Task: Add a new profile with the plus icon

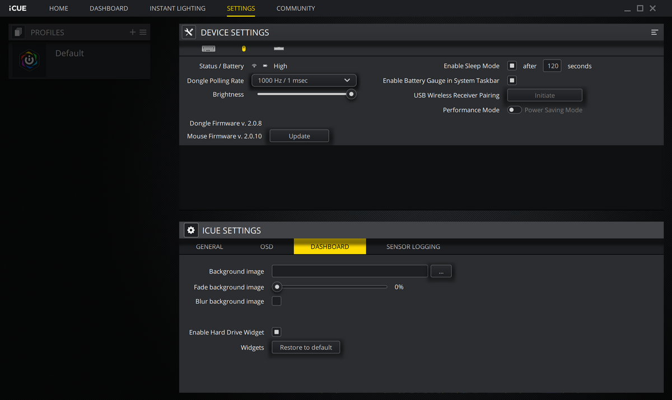Action: pos(133,32)
